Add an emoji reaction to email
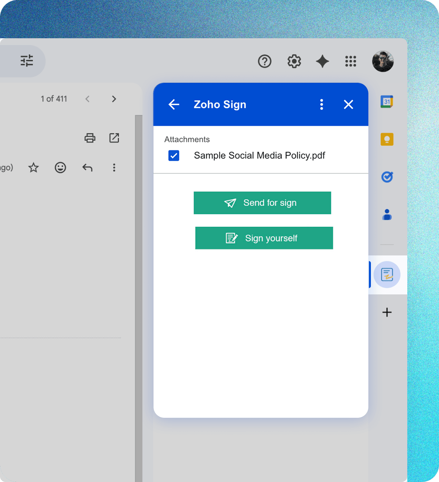The width and height of the screenshot is (439, 482). coord(60,167)
